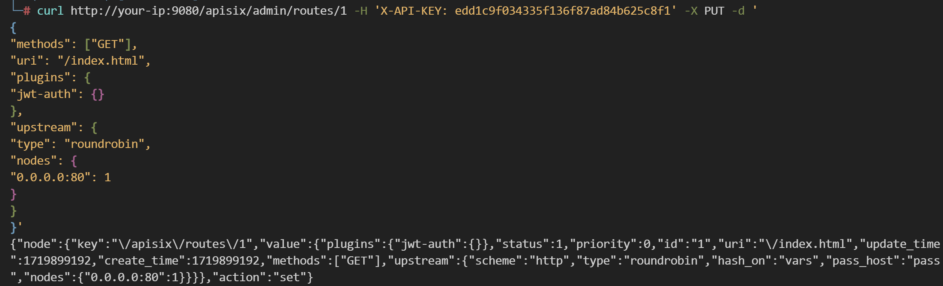Click the PUT method argument
The image size is (943, 286).
tap(714, 11)
